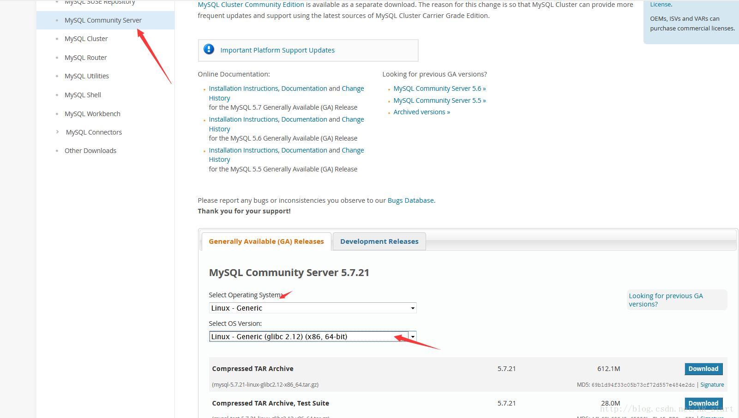The height and width of the screenshot is (418, 739).
Task: Click the 612.1M file size value
Action: tap(608, 369)
